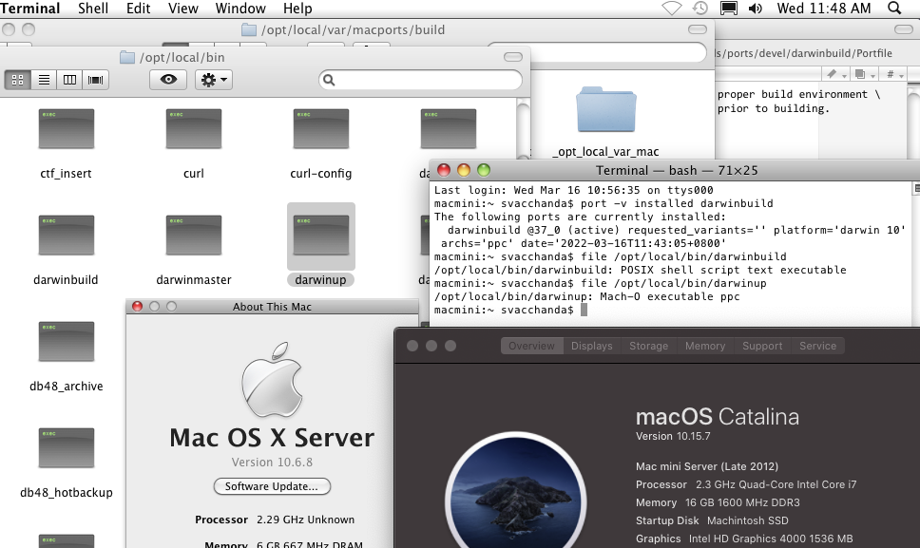Switch to the Memory tab
Screen dimensions: 920x548
(704, 346)
